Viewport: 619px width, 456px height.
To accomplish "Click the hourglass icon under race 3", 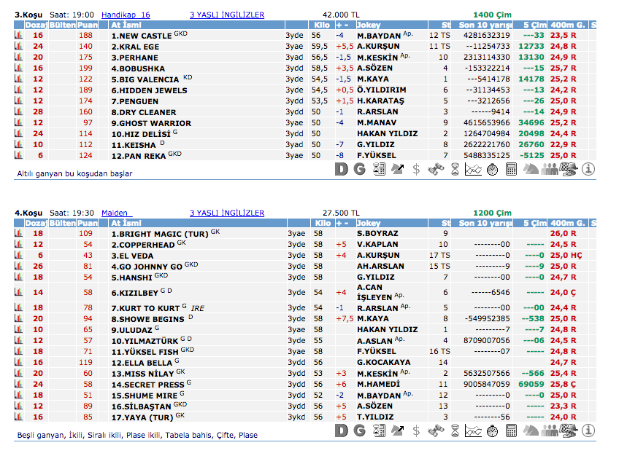I will [455, 170].
